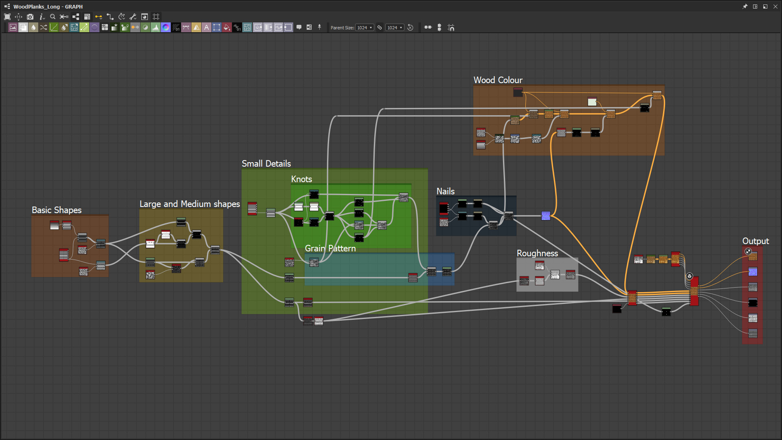
Task: Open the Parent Size height dropdown
Action: tap(395, 27)
